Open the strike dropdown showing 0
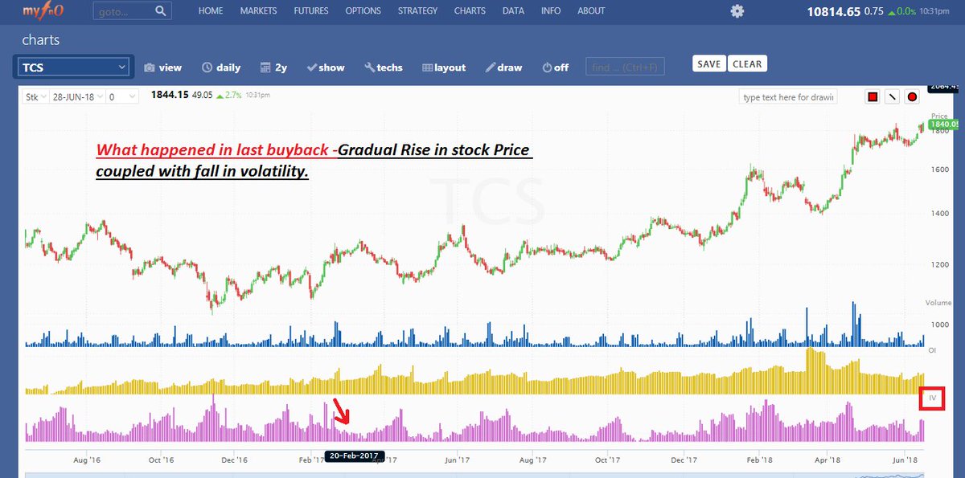Screen dimensions: 965x478 [x=122, y=96]
